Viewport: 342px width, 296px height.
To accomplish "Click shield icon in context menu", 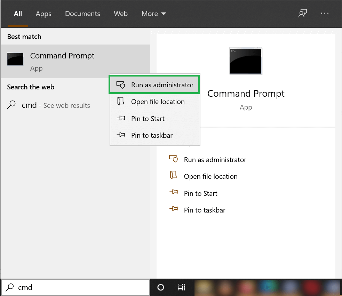I will pos(121,85).
